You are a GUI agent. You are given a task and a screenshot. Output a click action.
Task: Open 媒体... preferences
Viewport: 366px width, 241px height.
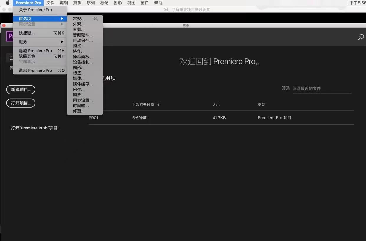click(x=85, y=78)
